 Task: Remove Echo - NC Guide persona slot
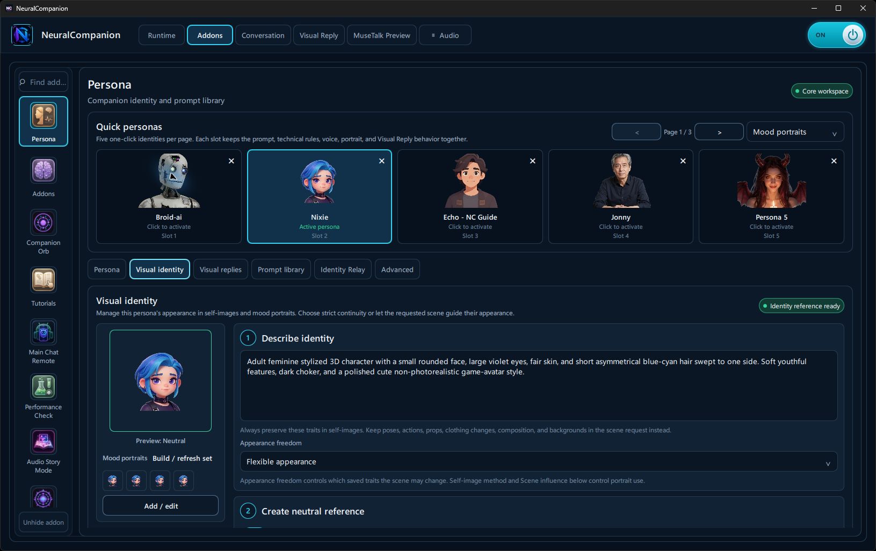tap(533, 161)
